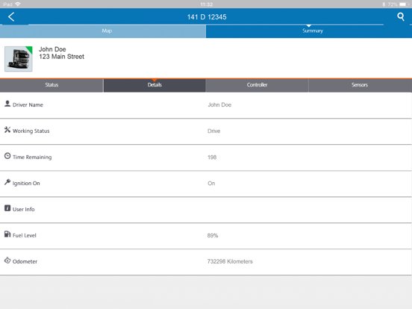Click the User Info icon
The height and width of the screenshot is (309, 412).
pyautogui.click(x=7, y=208)
